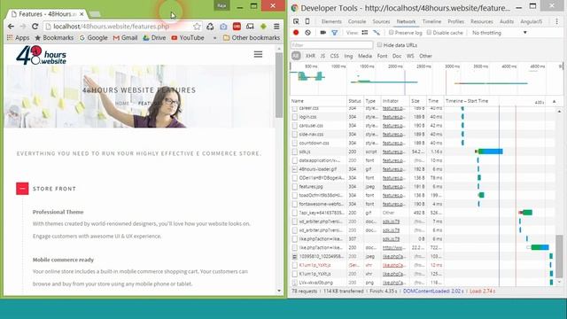
Task: Click the network overview timeline at 2000 ms
Action: click(395, 66)
